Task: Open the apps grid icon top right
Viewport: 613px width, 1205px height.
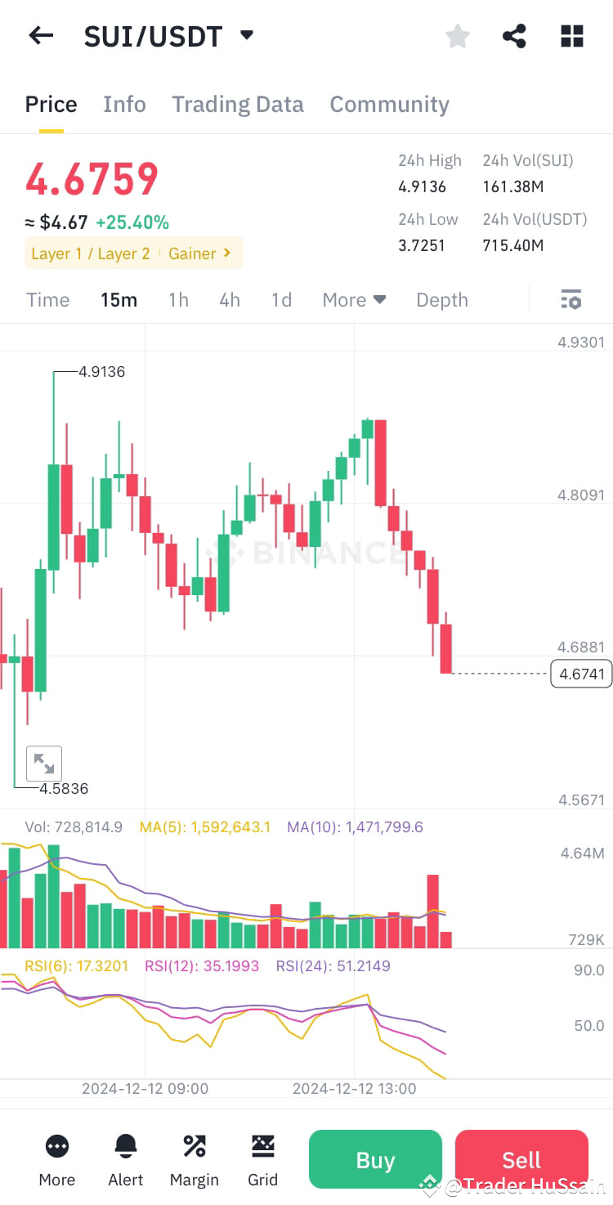Action: coord(571,35)
